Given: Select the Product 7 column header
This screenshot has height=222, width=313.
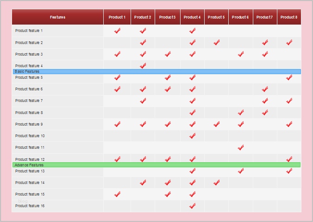Looking at the screenshot, I should (x=265, y=17).
